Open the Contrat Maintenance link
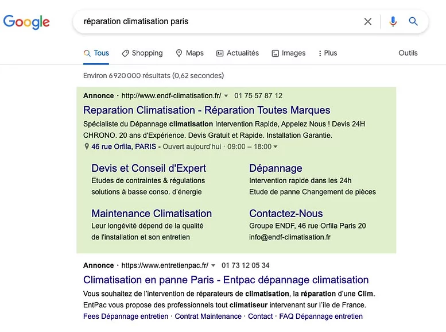Viewport: 446px width, 332px height. pyautogui.click(x=208, y=316)
